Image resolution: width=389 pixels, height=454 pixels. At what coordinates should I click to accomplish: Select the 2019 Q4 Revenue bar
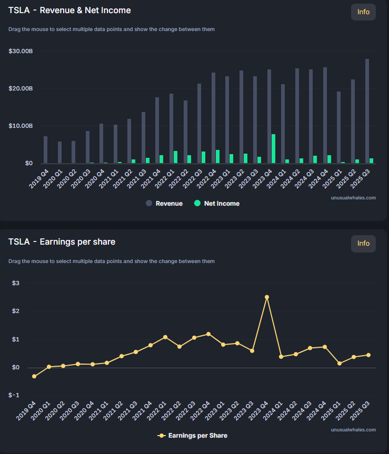45,150
